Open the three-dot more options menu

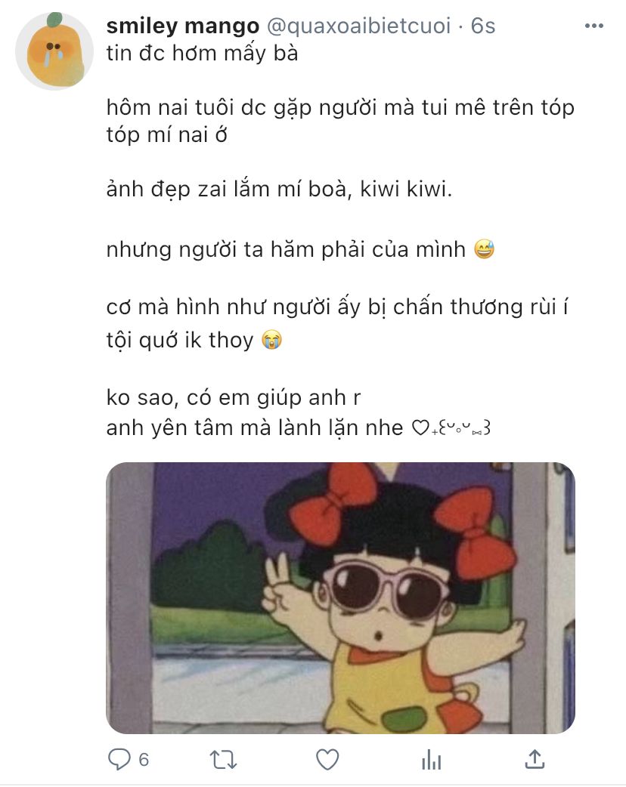click(593, 26)
